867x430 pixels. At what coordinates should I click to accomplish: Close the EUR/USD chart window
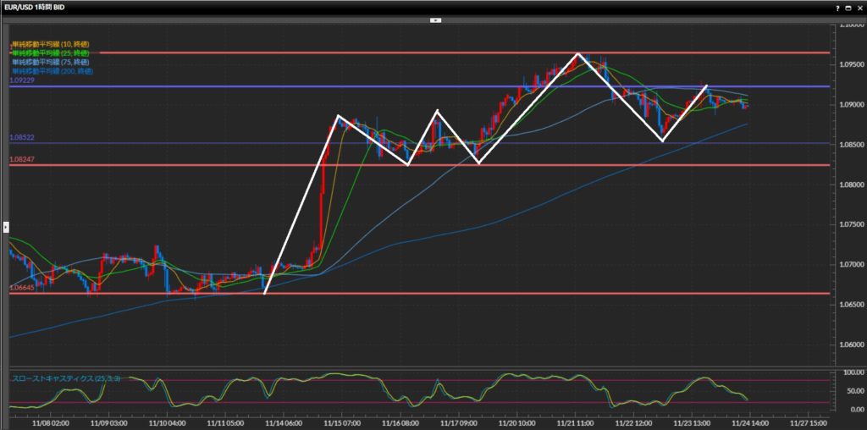click(x=859, y=7)
